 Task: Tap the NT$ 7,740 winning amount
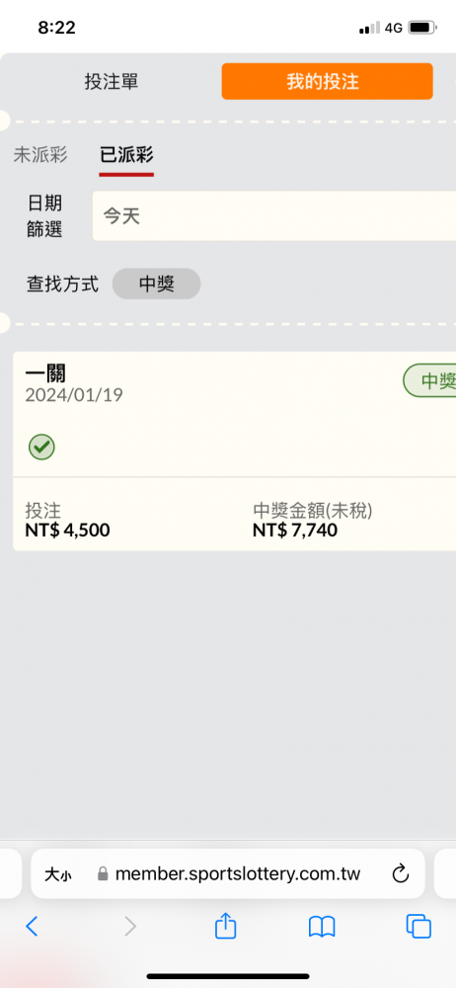[295, 530]
